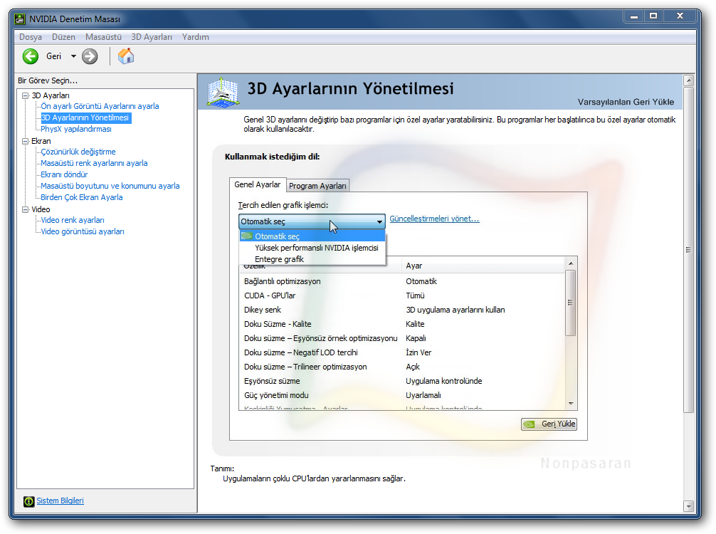
Task: Click the settings list scroll-up arrow
Action: coord(571,263)
